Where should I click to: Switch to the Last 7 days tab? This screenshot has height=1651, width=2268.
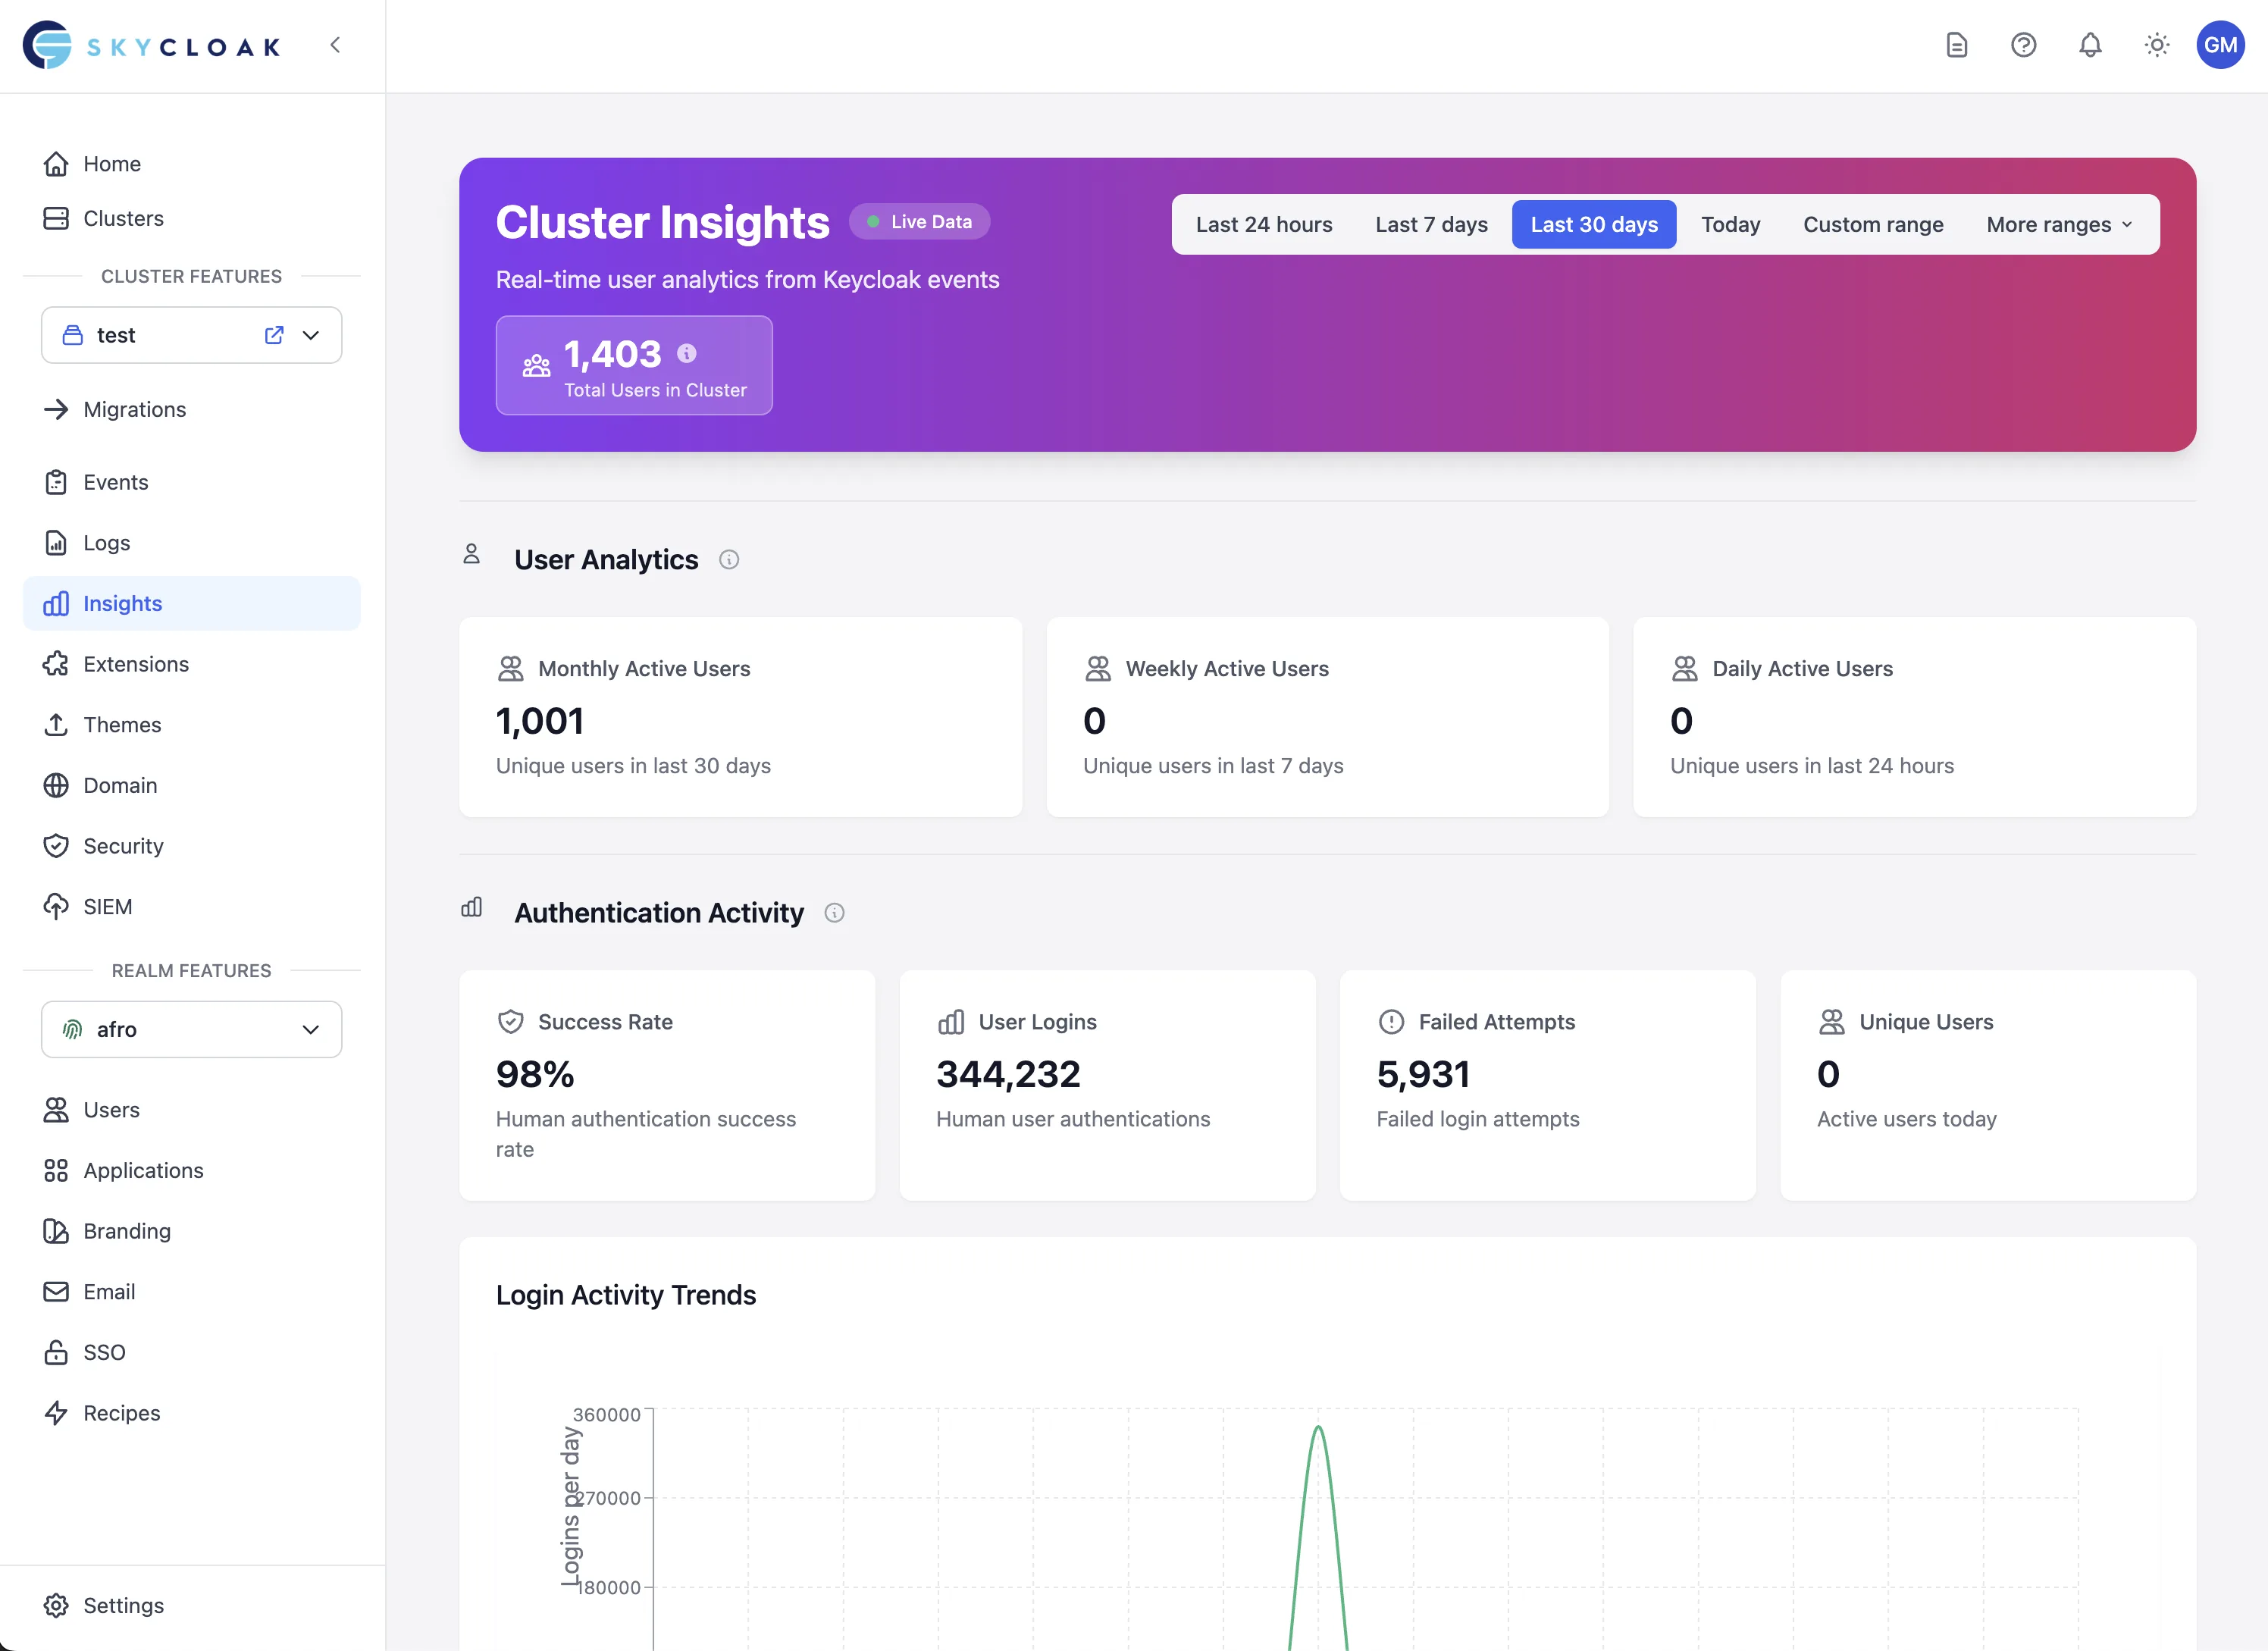pos(1431,224)
